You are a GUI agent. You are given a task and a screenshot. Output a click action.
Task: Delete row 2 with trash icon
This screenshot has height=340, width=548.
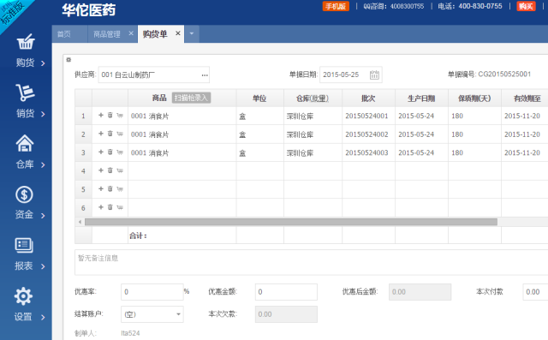click(x=110, y=134)
